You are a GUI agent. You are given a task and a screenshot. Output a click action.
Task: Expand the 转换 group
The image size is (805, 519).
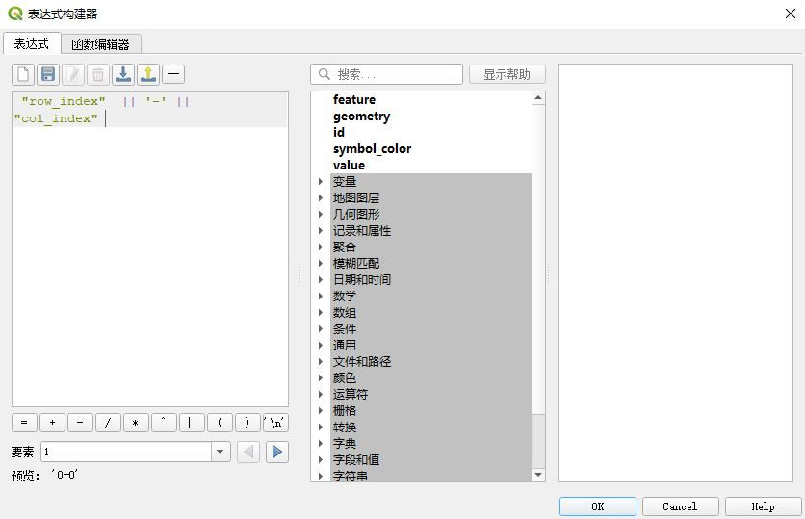(x=321, y=428)
